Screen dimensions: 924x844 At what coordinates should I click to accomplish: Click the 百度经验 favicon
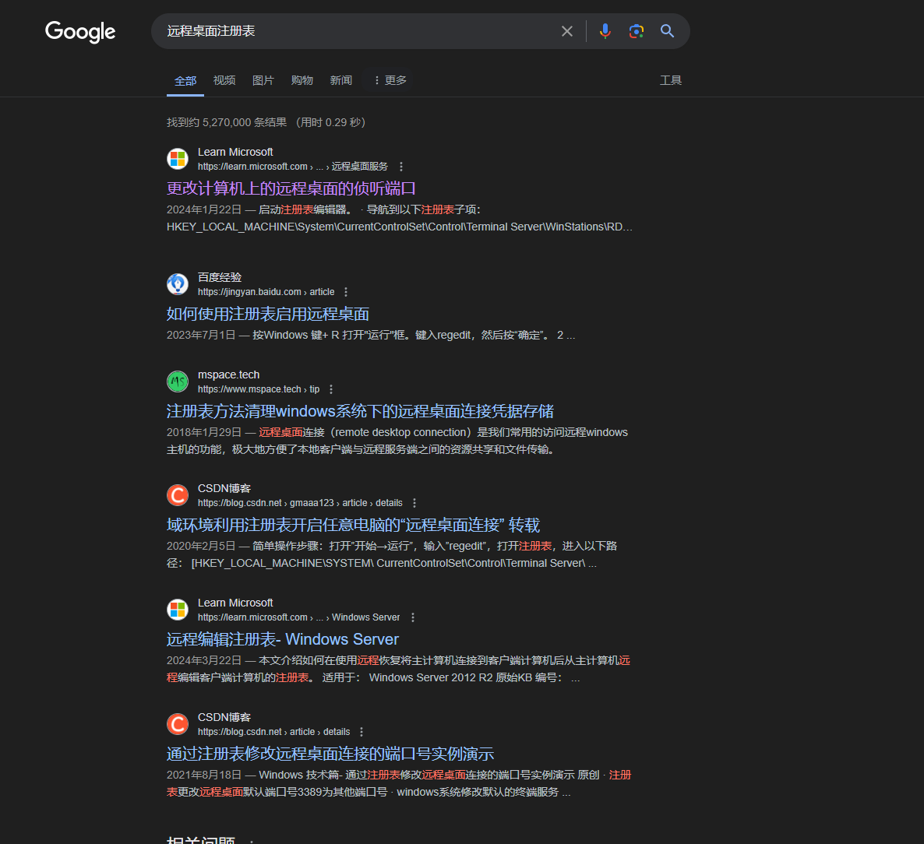coord(178,284)
